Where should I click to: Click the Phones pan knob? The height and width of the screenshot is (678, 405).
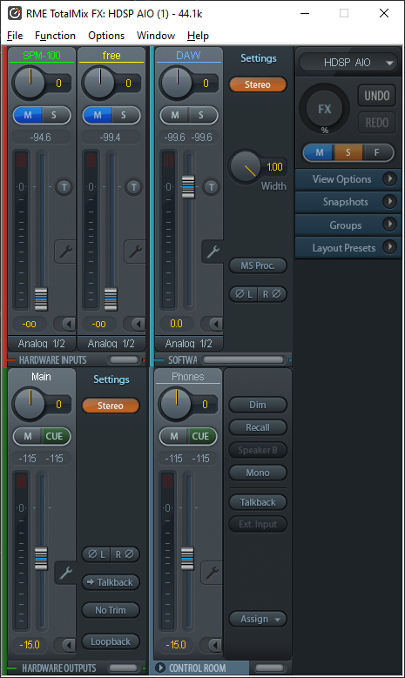point(176,404)
